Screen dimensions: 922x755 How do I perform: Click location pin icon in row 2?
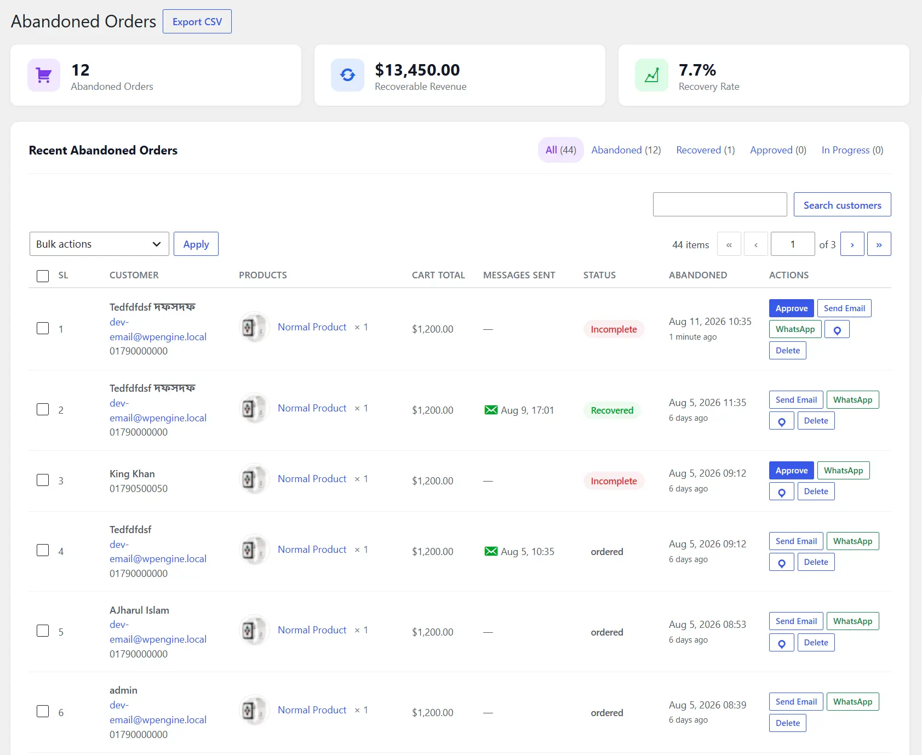click(782, 421)
